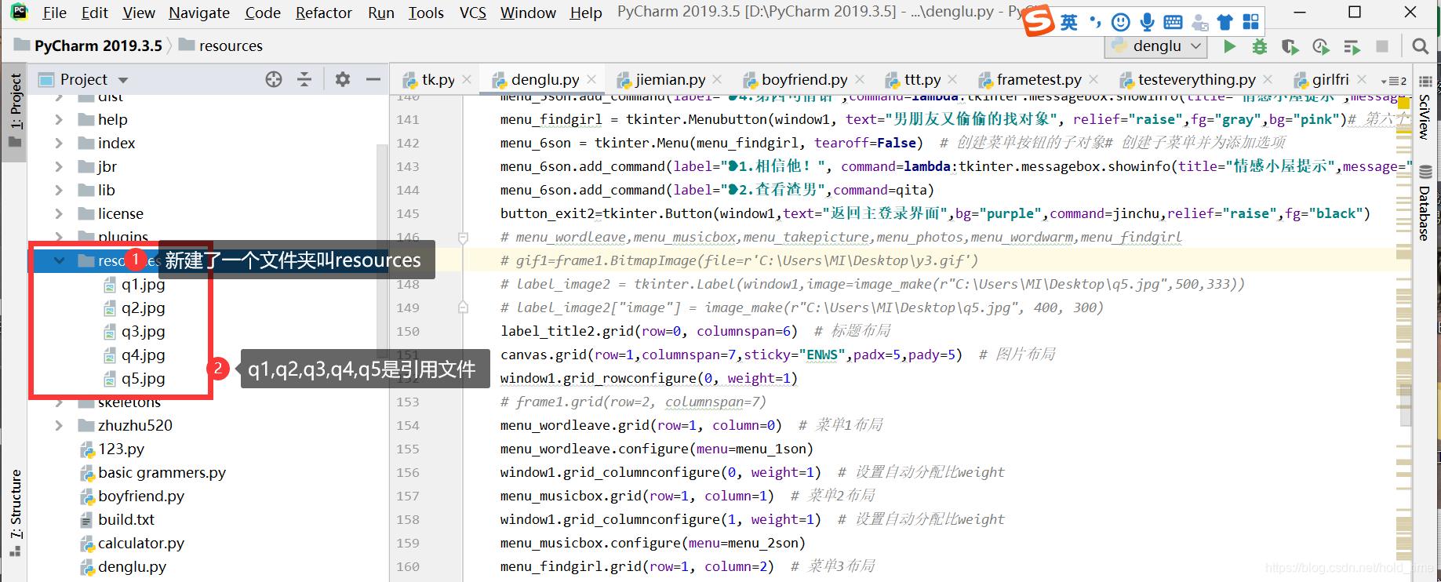Image resolution: width=1441 pixels, height=582 pixels.
Task: Expand the index folder
Action: [59, 143]
